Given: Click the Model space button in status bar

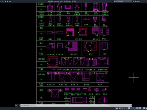Looking at the screenshot, I should 117,108.
